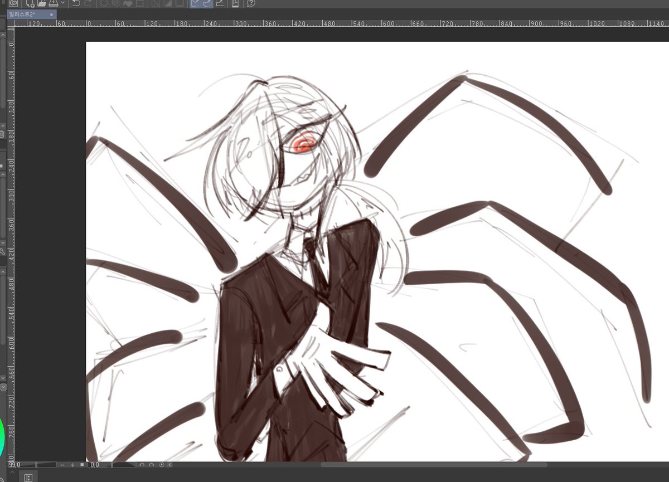Click the Fill command icon
669x482 pixels.
[127, 3]
